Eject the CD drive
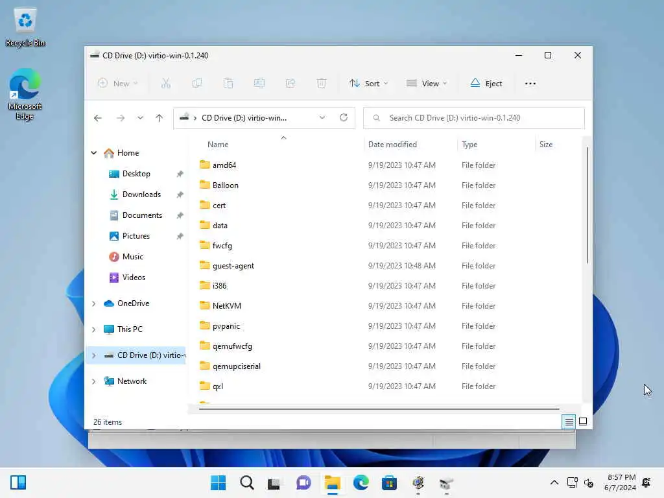 click(486, 84)
